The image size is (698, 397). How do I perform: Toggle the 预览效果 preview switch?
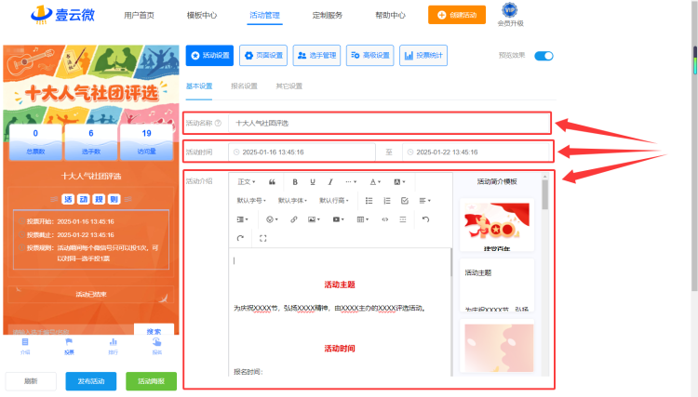coord(544,56)
